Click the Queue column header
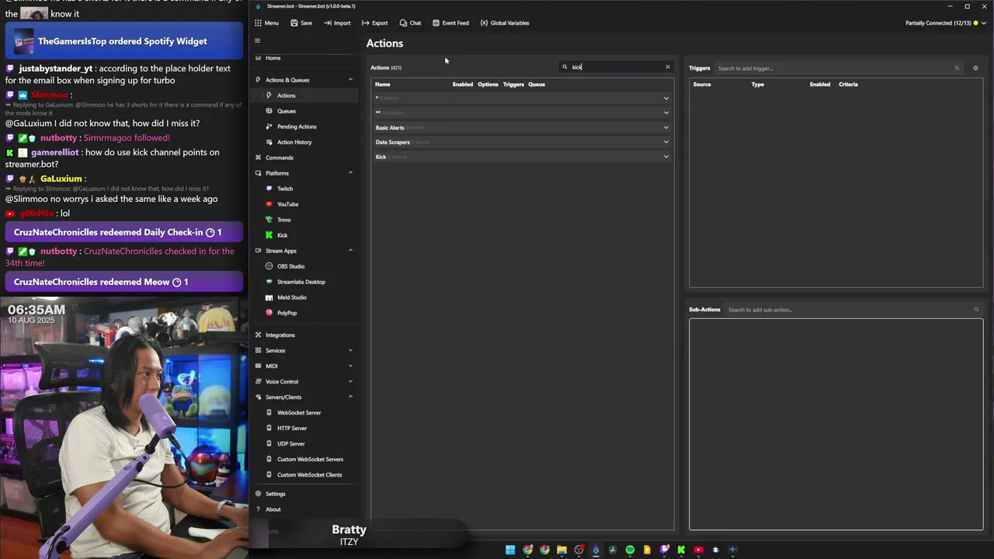The image size is (994, 559). (537, 84)
